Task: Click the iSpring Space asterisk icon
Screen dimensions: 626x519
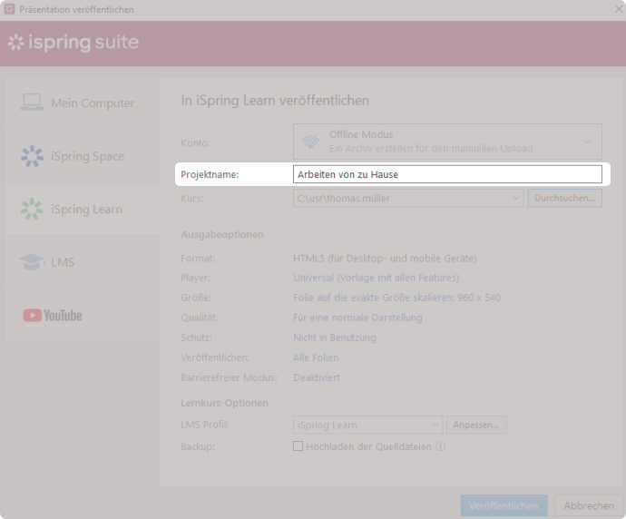Action: point(32,156)
